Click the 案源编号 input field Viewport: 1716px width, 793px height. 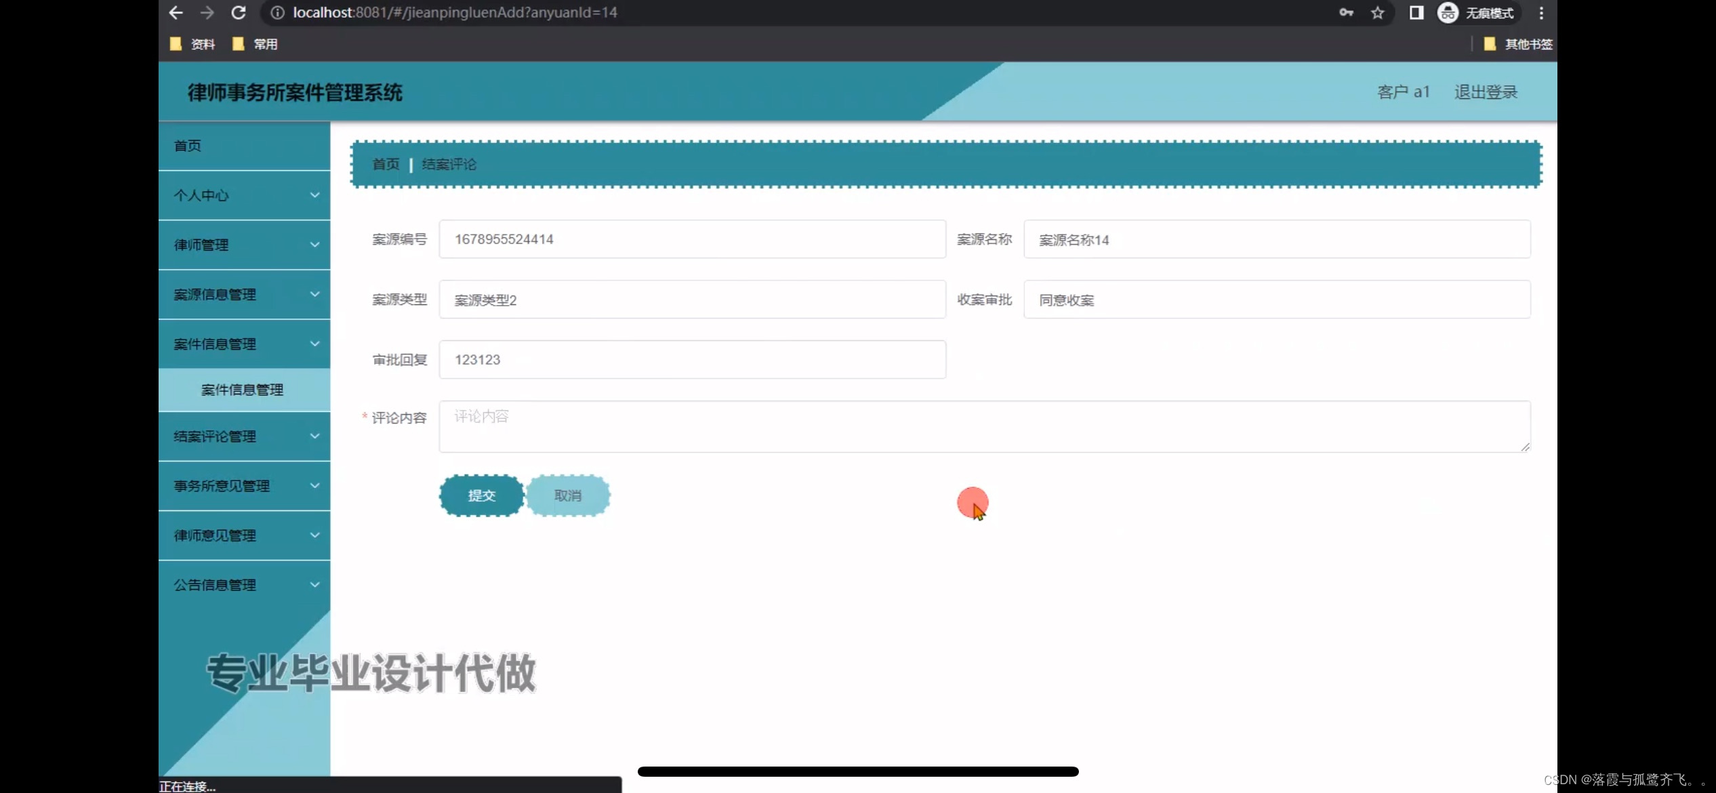(x=692, y=239)
